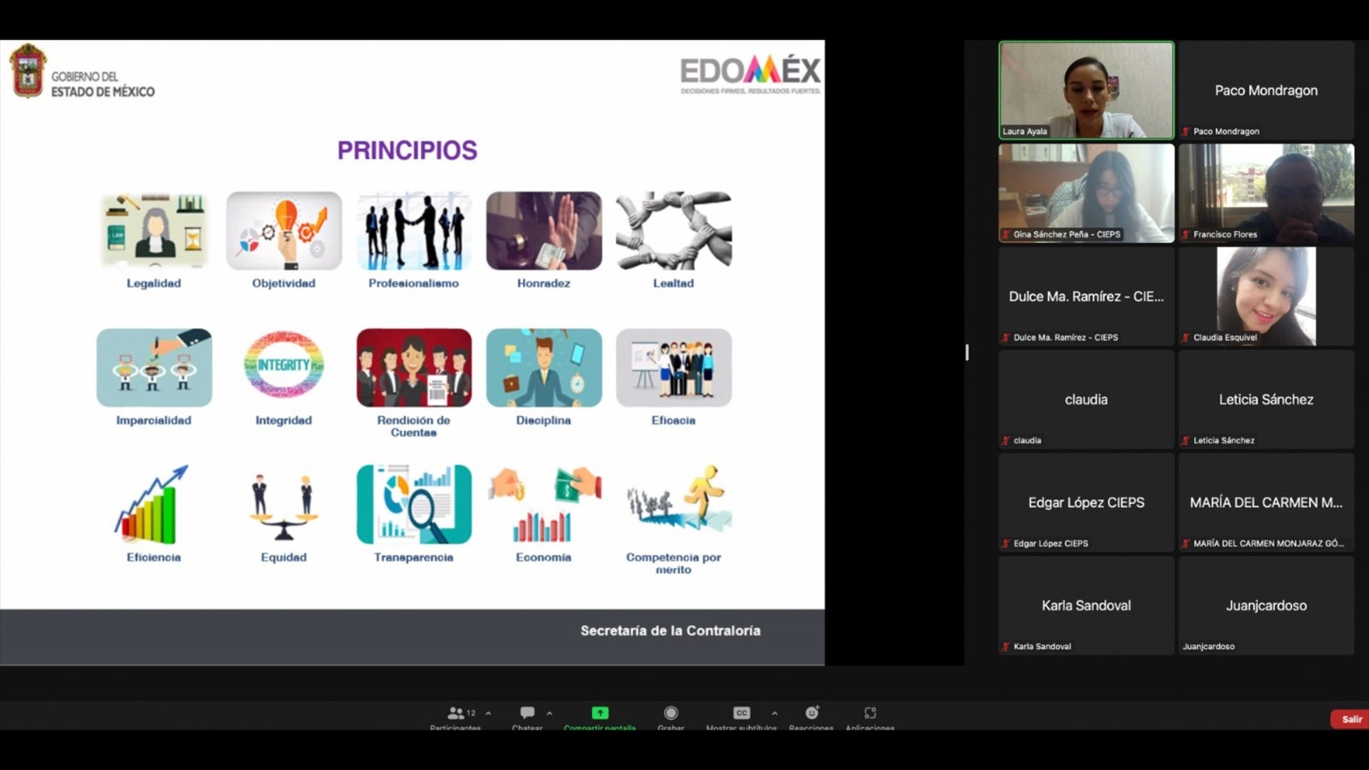The width and height of the screenshot is (1369, 770).
Task: Click the Juanjcardoso participant tile
Action: (1265, 605)
